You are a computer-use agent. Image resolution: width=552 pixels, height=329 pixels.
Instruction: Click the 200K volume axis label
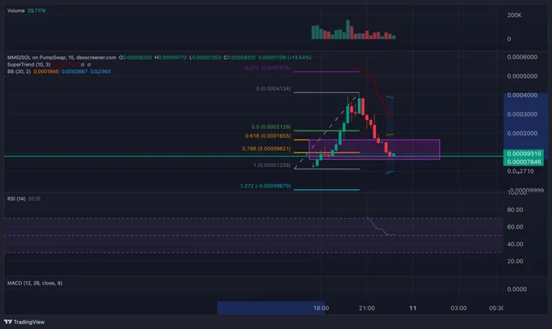point(515,15)
